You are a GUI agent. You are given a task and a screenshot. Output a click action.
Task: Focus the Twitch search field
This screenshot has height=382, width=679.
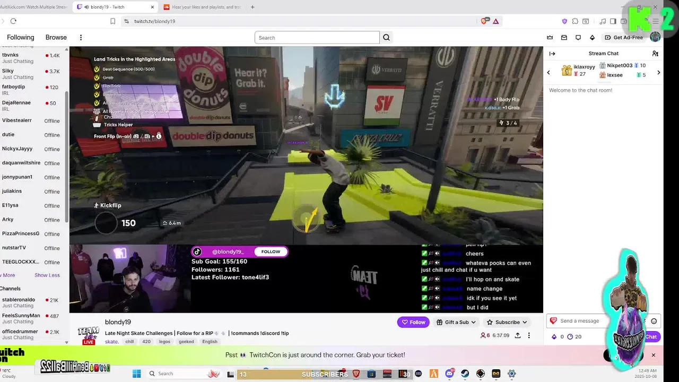(x=317, y=38)
